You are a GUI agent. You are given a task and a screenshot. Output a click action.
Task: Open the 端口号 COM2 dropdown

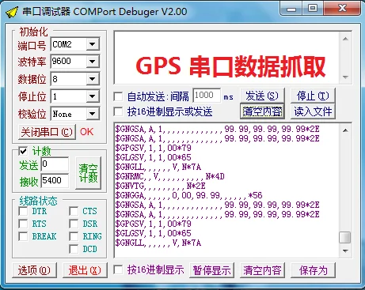[x=93, y=44]
